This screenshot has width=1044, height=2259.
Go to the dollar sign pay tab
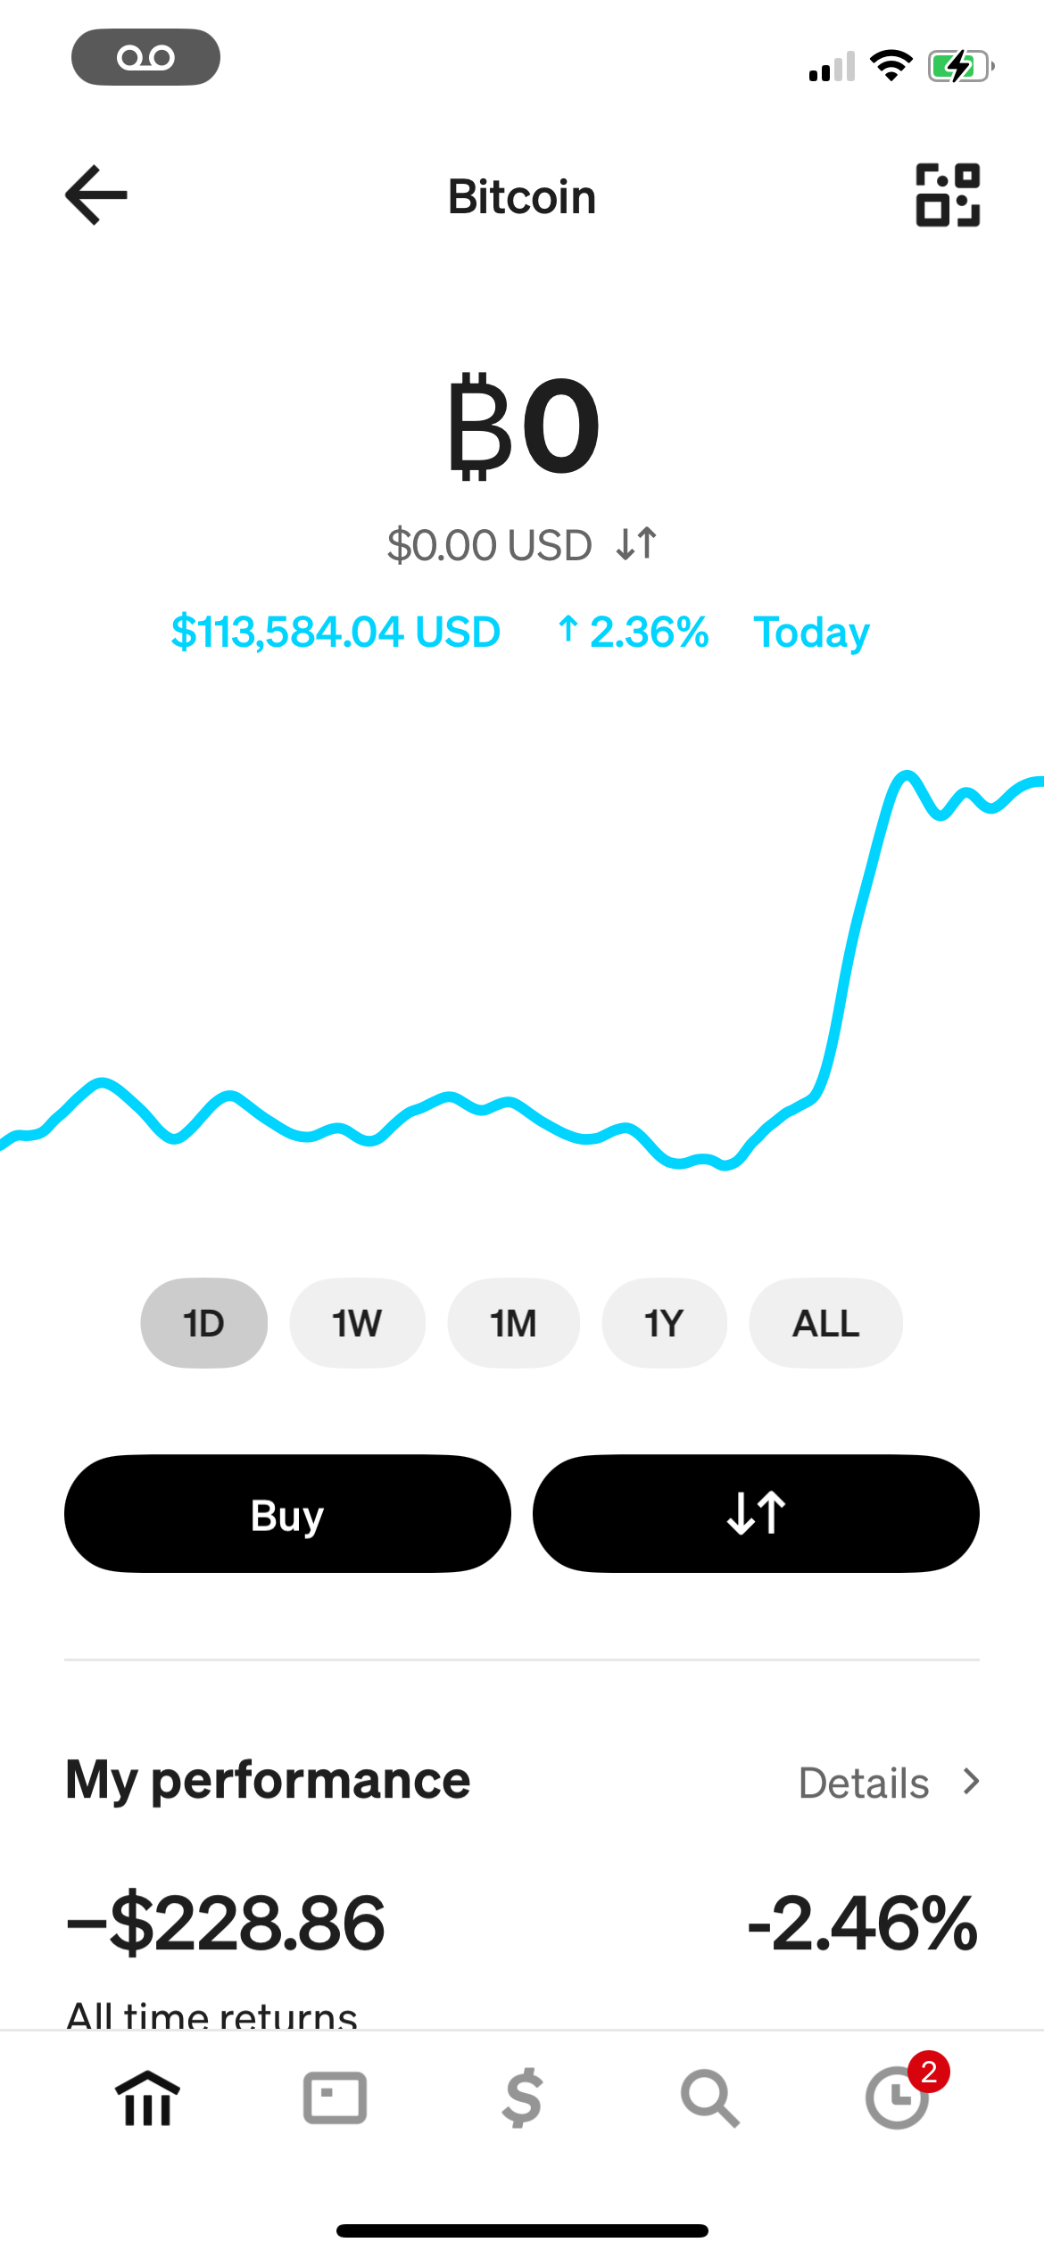pos(522,2098)
